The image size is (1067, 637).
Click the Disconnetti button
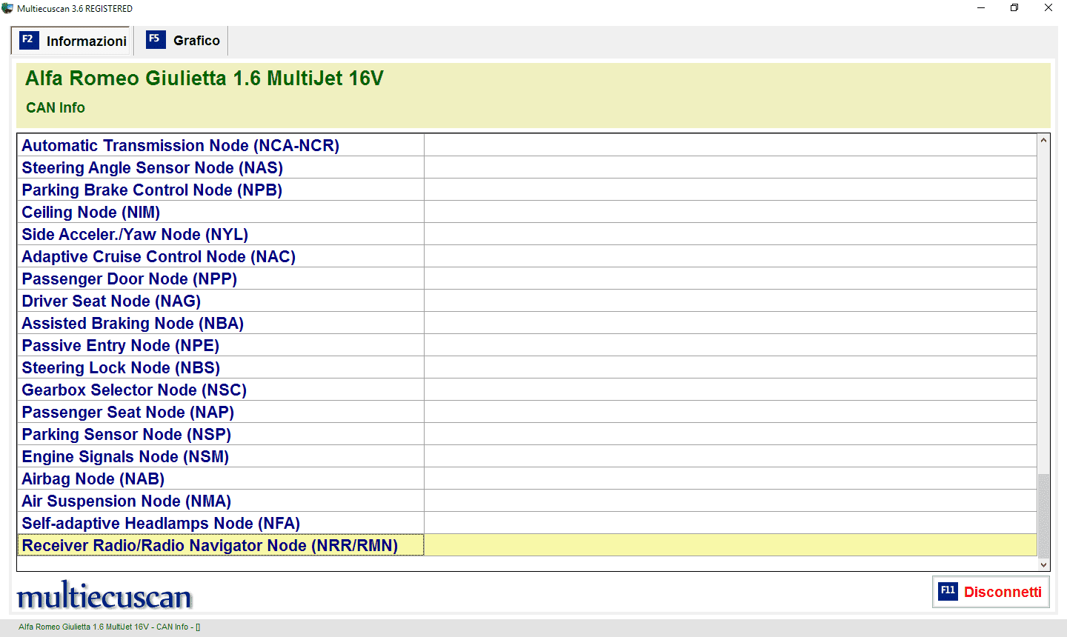click(991, 592)
